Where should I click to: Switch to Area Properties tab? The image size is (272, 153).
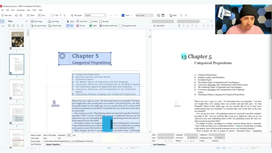(36, 144)
